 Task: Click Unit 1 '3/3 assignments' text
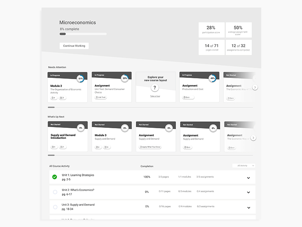pos(205,177)
